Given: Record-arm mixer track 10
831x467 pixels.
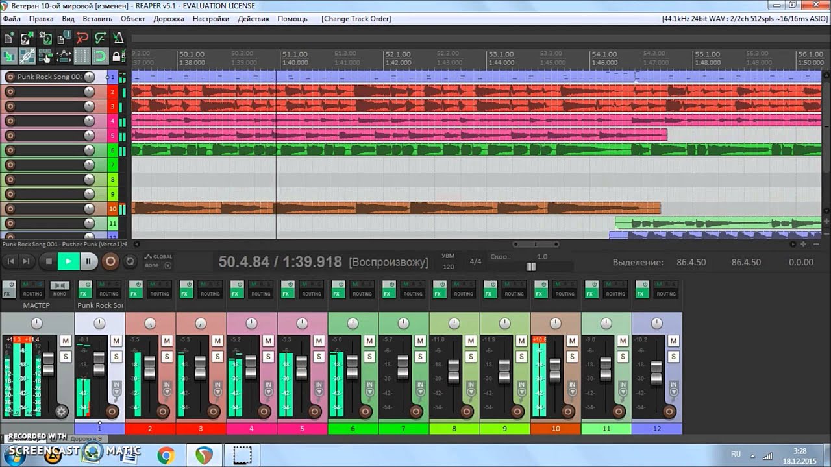Looking at the screenshot, I should click(x=568, y=411).
